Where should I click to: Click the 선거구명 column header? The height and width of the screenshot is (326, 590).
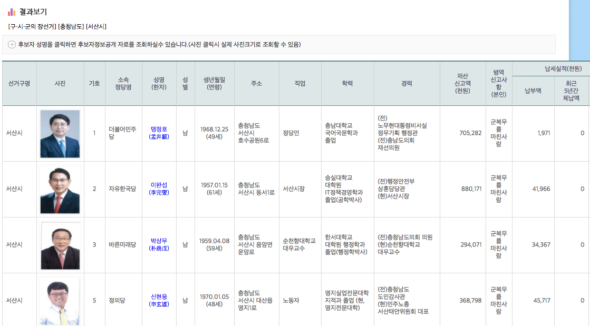pyautogui.click(x=19, y=83)
